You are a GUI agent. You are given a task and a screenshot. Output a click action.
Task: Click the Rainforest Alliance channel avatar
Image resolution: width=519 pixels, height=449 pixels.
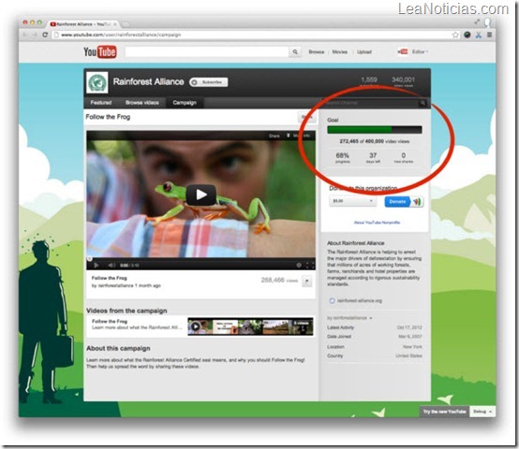click(97, 82)
